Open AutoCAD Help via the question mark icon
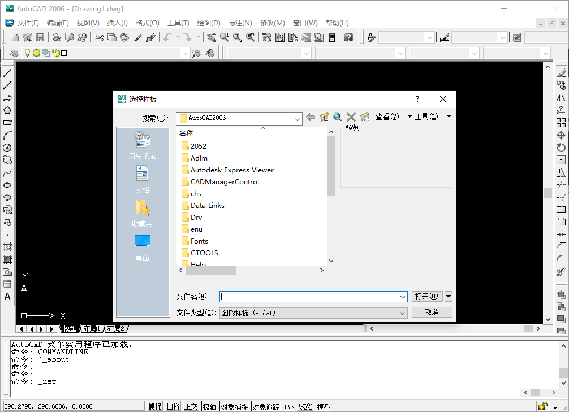The image size is (569, 412). 350,37
